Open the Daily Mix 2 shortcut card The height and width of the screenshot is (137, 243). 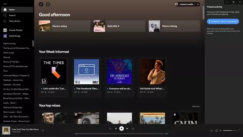pos(119,26)
